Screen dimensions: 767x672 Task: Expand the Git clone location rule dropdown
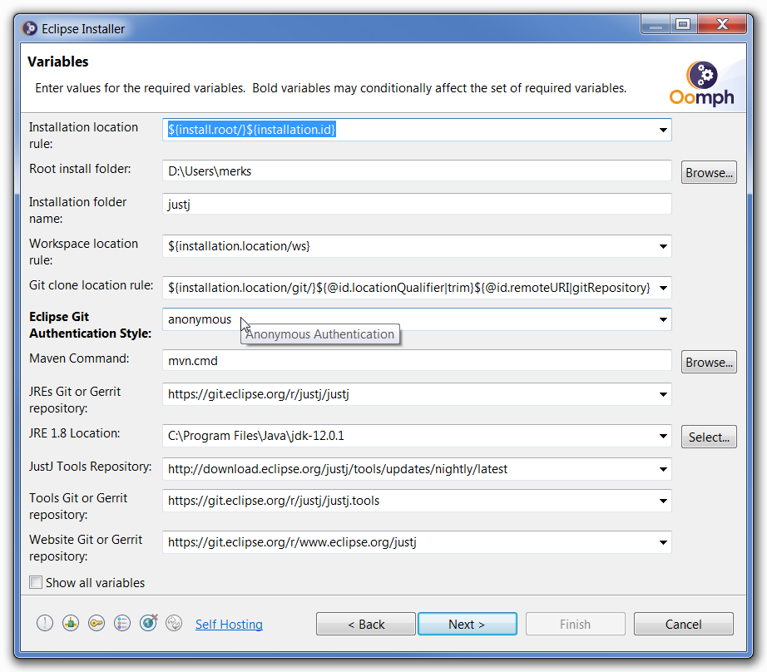coord(663,288)
